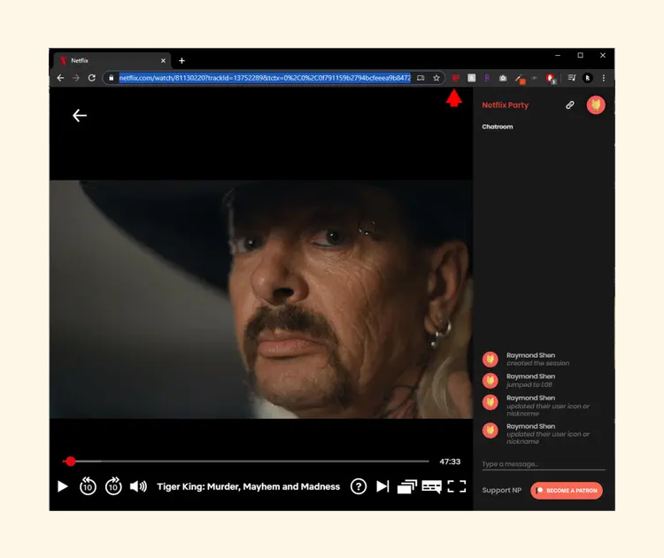This screenshot has width=664, height=558.
Task: Click the avatar beside "jumped to 1:08"
Action: (x=490, y=381)
